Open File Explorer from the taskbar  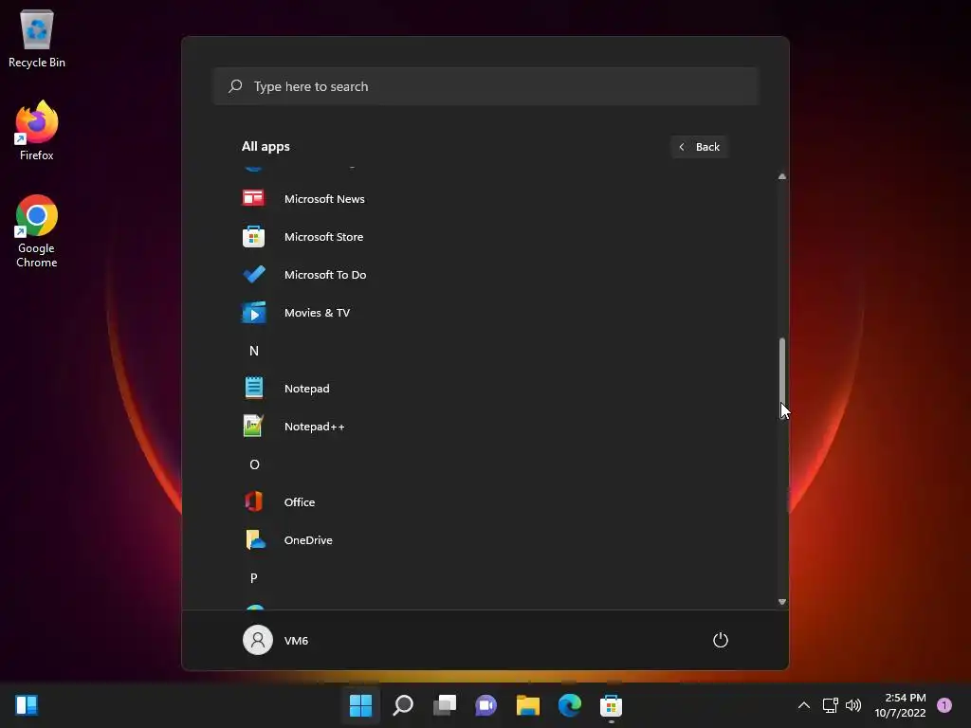pyautogui.click(x=527, y=705)
